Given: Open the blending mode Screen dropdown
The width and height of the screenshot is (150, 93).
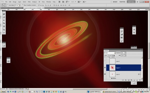Looking at the screenshot, I should coord(110,53).
